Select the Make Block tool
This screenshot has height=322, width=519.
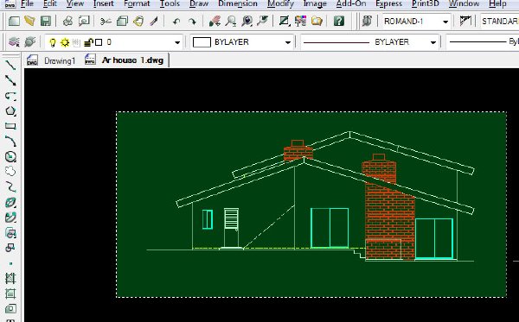[10, 248]
